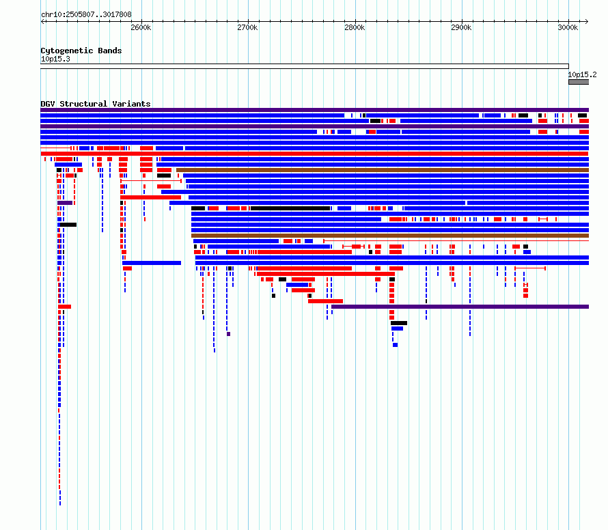Select the isolated blue bar spanning 2580k–2635k
Image resolution: width=608 pixels, height=530 pixels.
pyautogui.click(x=152, y=263)
